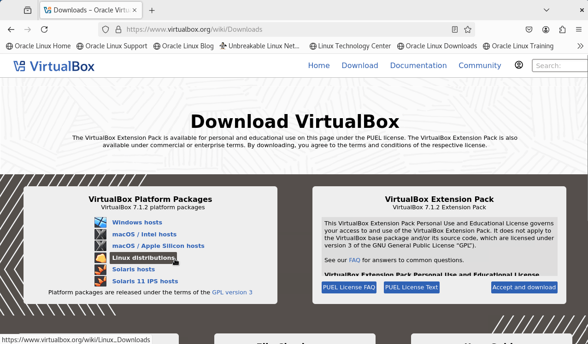Click the Solaris 11 IPS hosts icon
The height and width of the screenshot is (344, 588).
pyautogui.click(x=100, y=281)
